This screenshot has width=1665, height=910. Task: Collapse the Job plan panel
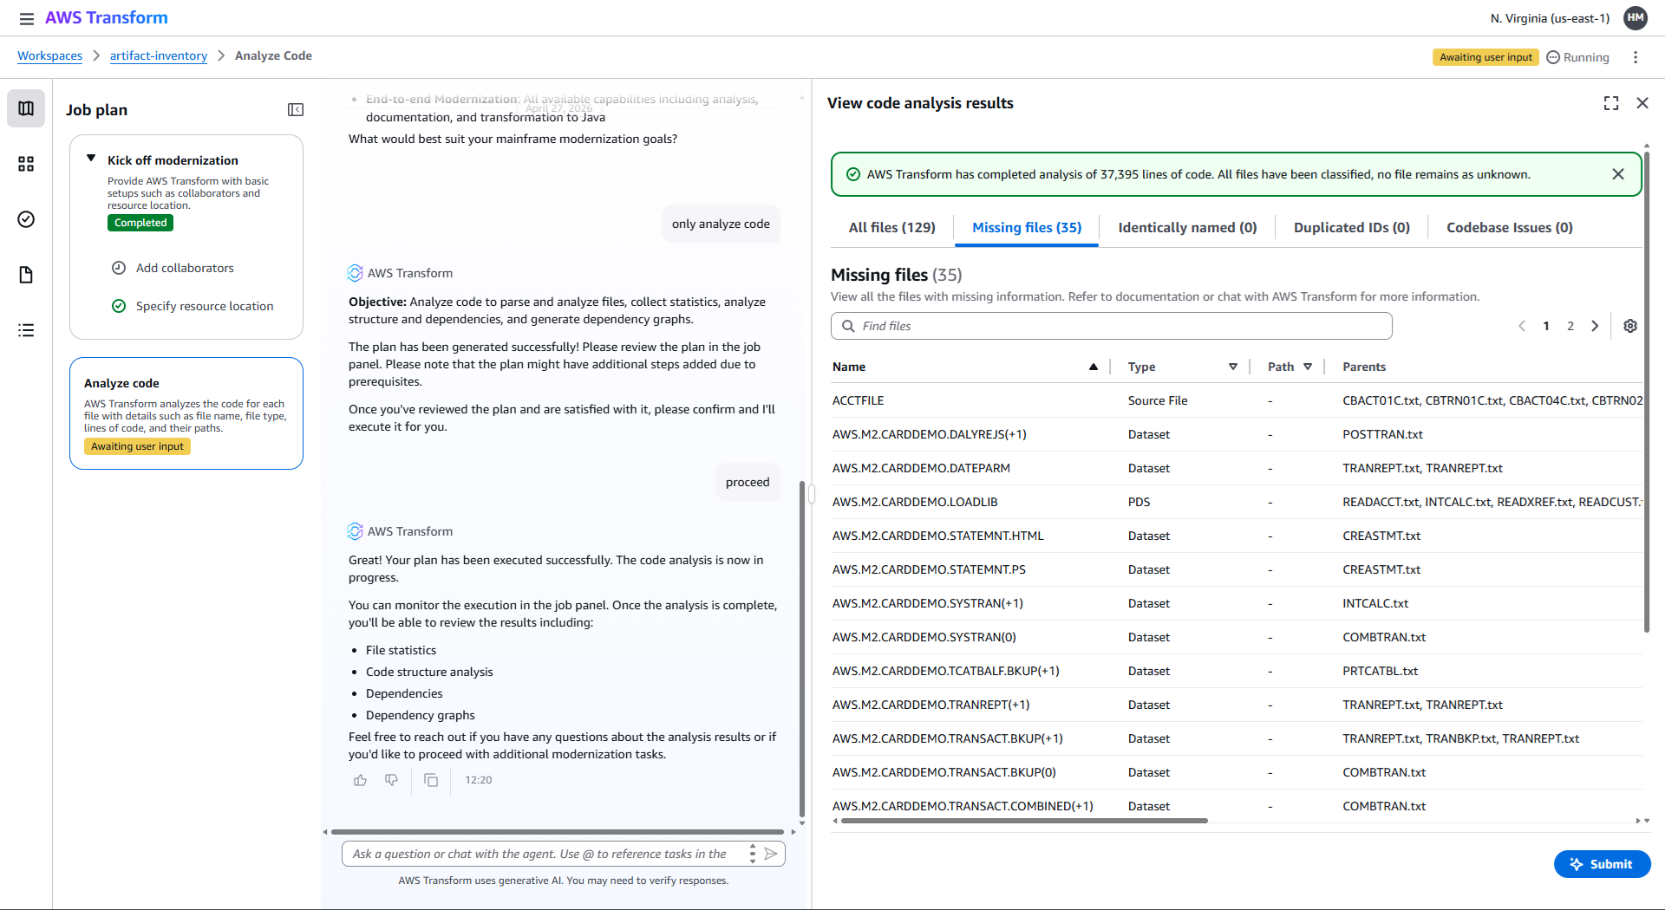(296, 109)
